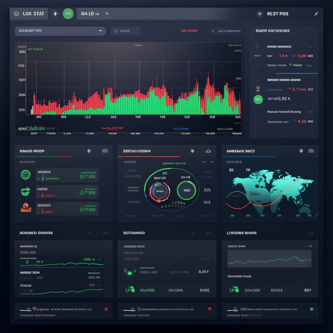Select ESSTAL LOCIIIA panel title tab

[x=137, y=151]
